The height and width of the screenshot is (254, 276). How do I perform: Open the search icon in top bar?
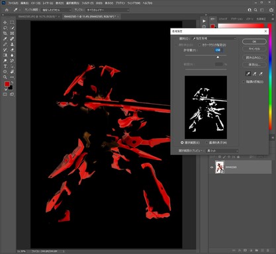[x=255, y=10]
